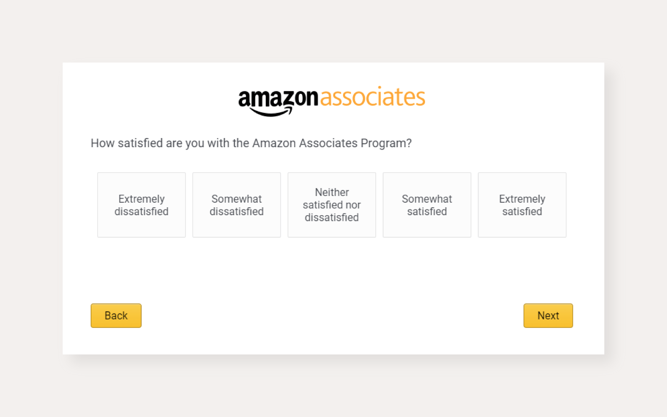The width and height of the screenshot is (667, 417).
Task: Return to previous question via Back
Action: [x=116, y=316]
